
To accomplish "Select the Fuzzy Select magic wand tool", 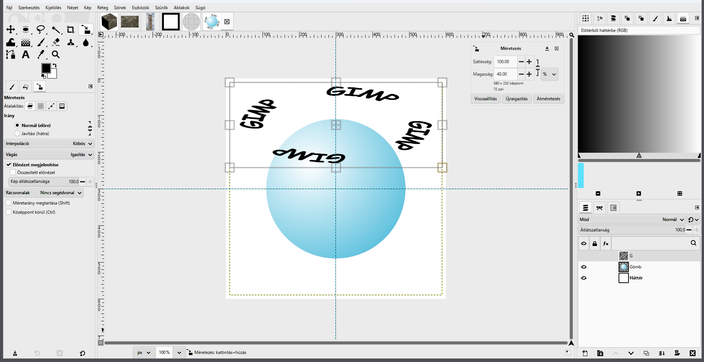I will pyautogui.click(x=56, y=30).
